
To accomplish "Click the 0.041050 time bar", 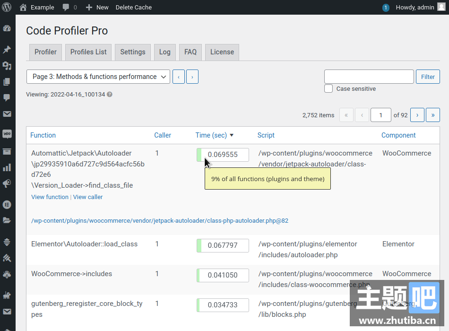I will coord(223,275).
